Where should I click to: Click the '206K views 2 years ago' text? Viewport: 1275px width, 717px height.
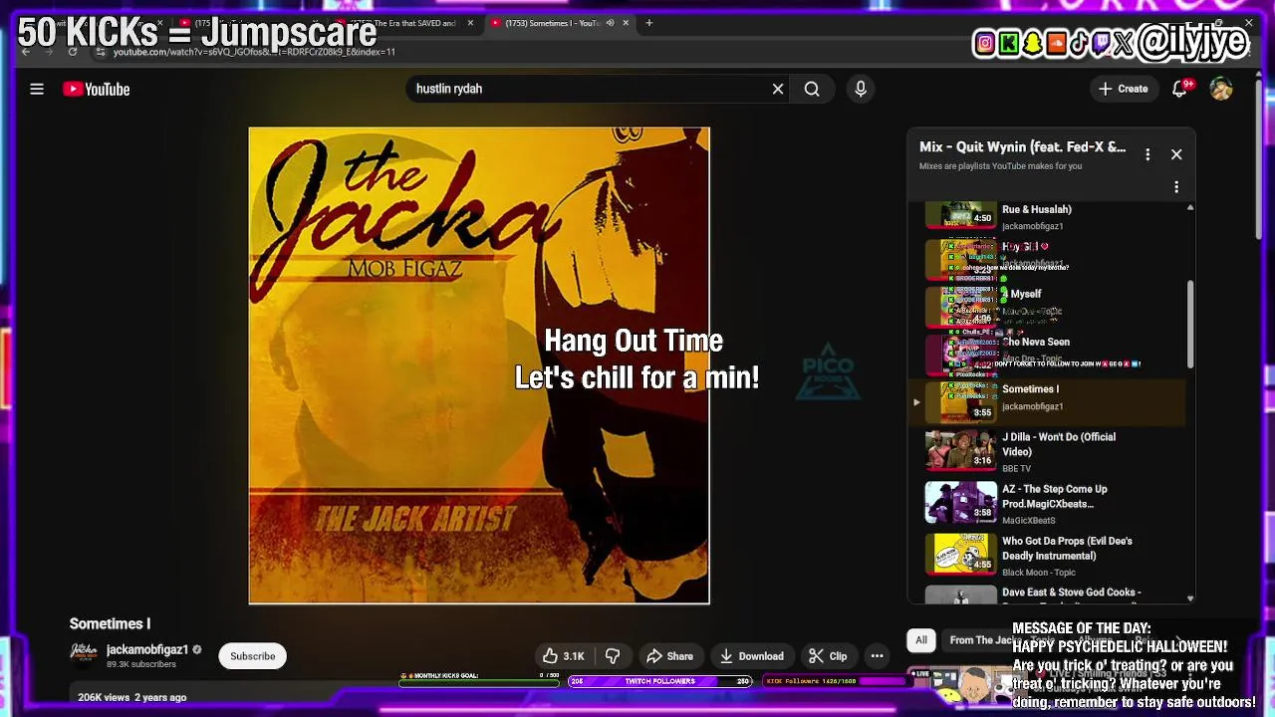[x=132, y=697]
